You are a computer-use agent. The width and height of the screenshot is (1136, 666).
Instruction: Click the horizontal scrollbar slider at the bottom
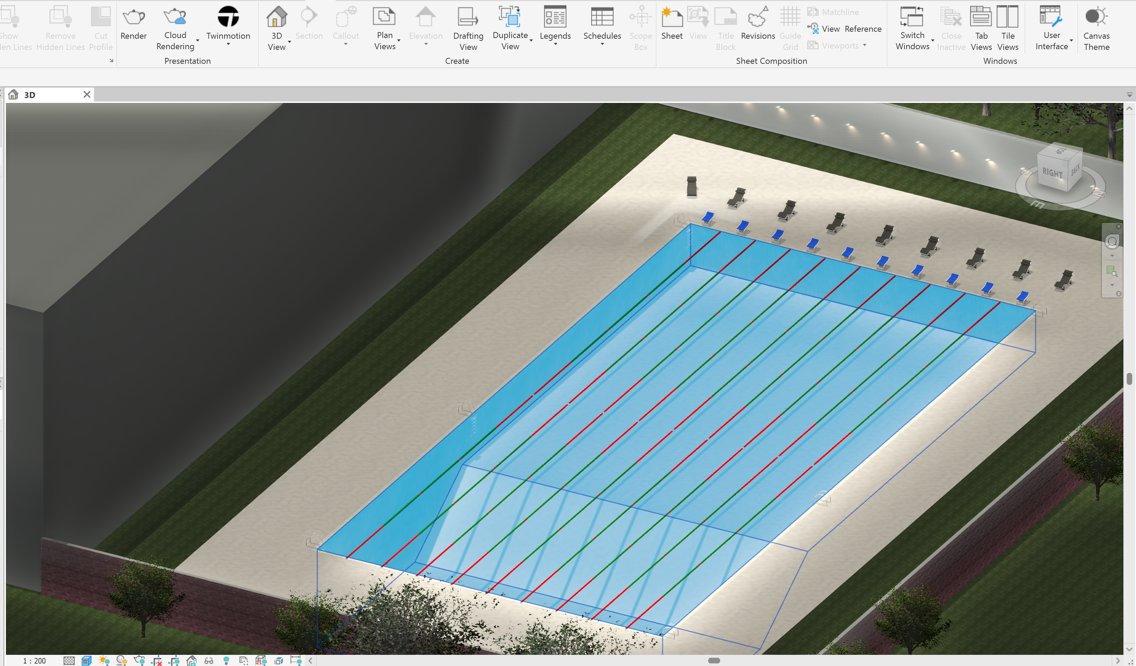coord(714,660)
